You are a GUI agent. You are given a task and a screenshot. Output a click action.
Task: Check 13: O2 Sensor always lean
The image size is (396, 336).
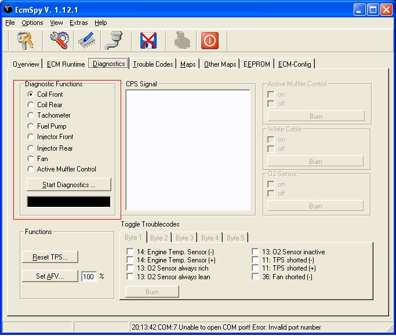point(130,277)
